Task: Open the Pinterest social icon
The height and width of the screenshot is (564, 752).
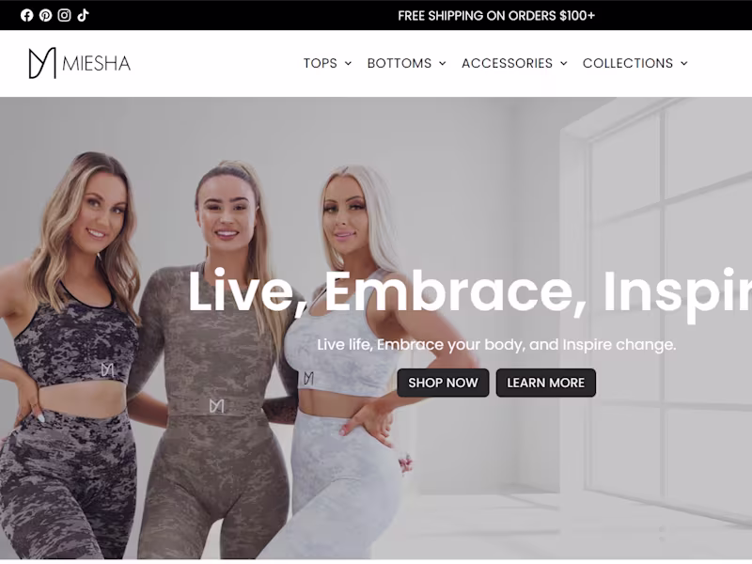Action: [x=45, y=15]
